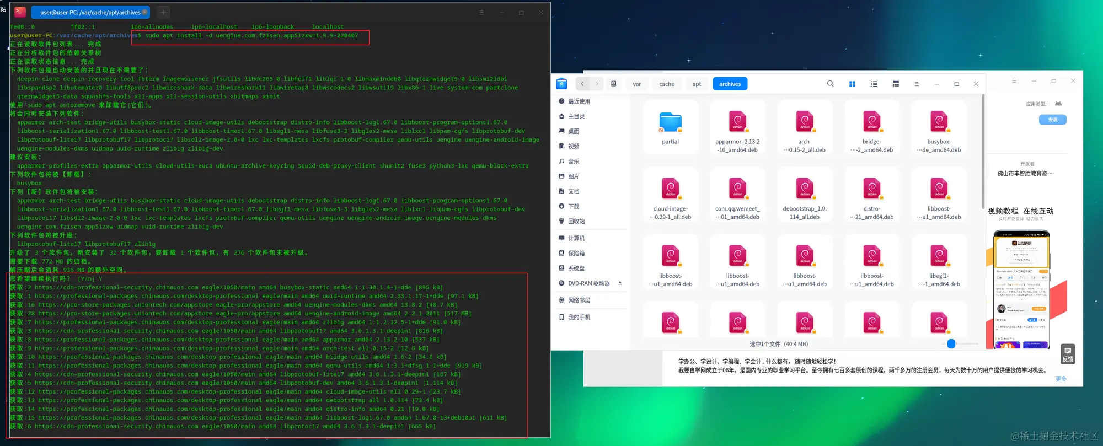Screen dimensions: 1103x446
Task: Click developer name 佛山市丰智胜教育咨…
Action: [1025, 174]
